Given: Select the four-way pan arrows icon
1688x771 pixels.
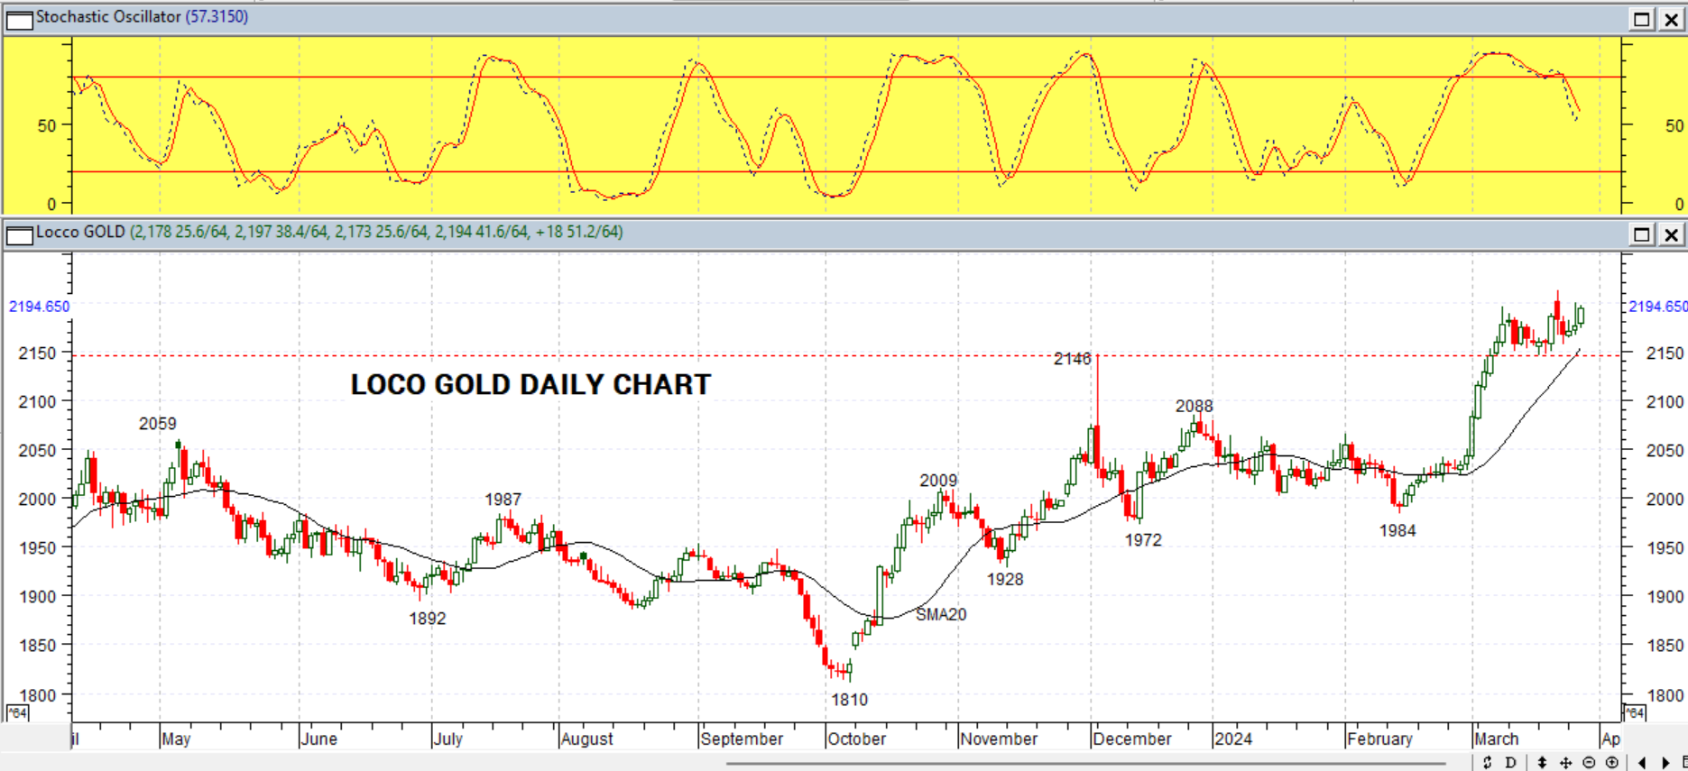Looking at the screenshot, I should pos(1565,762).
